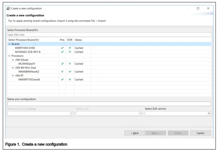Screen dimensions: 217x150
Task: Click Cached status for MCIMX6Q-SDB-REV-B
Action: click(x=79, y=52)
